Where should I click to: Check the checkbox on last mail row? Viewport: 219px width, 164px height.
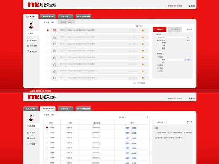pos(48,78)
